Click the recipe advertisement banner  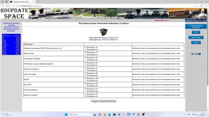coord(188,13)
